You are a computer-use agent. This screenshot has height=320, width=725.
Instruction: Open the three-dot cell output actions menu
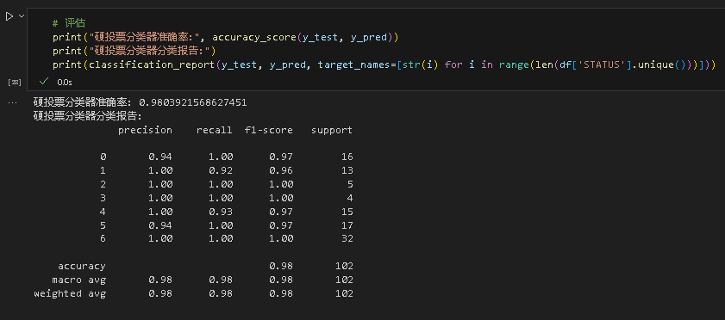point(12,103)
